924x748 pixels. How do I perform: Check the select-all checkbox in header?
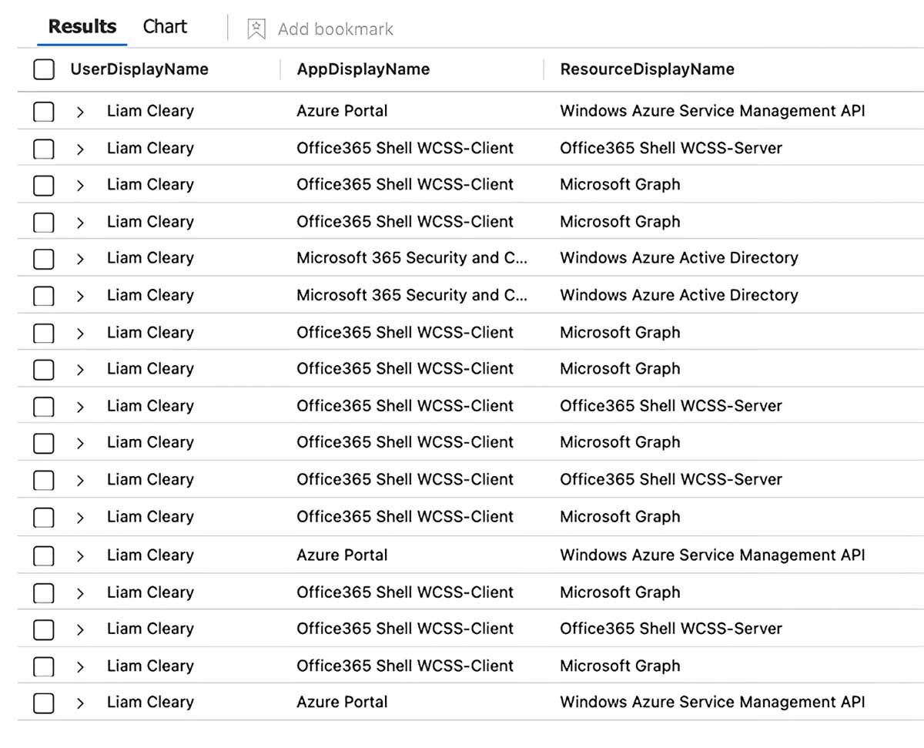43,69
